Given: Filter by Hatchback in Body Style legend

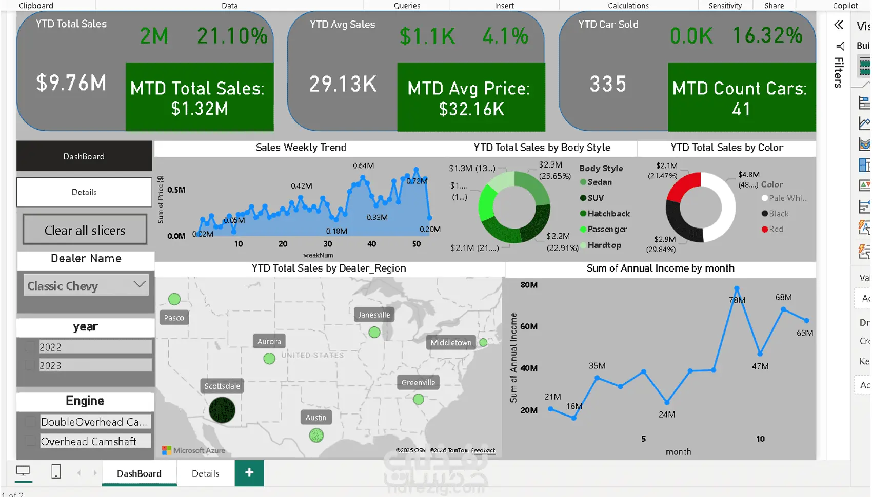Looking at the screenshot, I should (605, 214).
